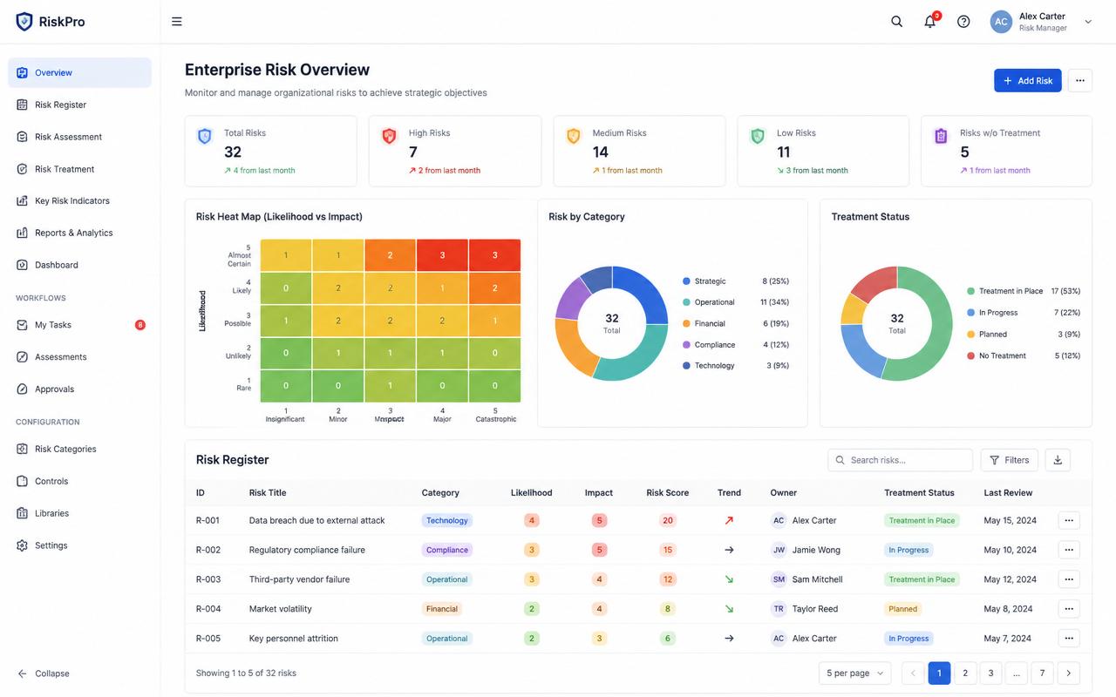The height and width of the screenshot is (697, 1116).
Task: Click the AC user avatar
Action: pyautogui.click(x=1001, y=22)
